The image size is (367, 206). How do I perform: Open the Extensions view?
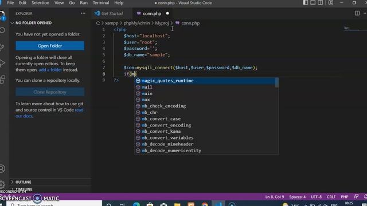tap(2, 80)
